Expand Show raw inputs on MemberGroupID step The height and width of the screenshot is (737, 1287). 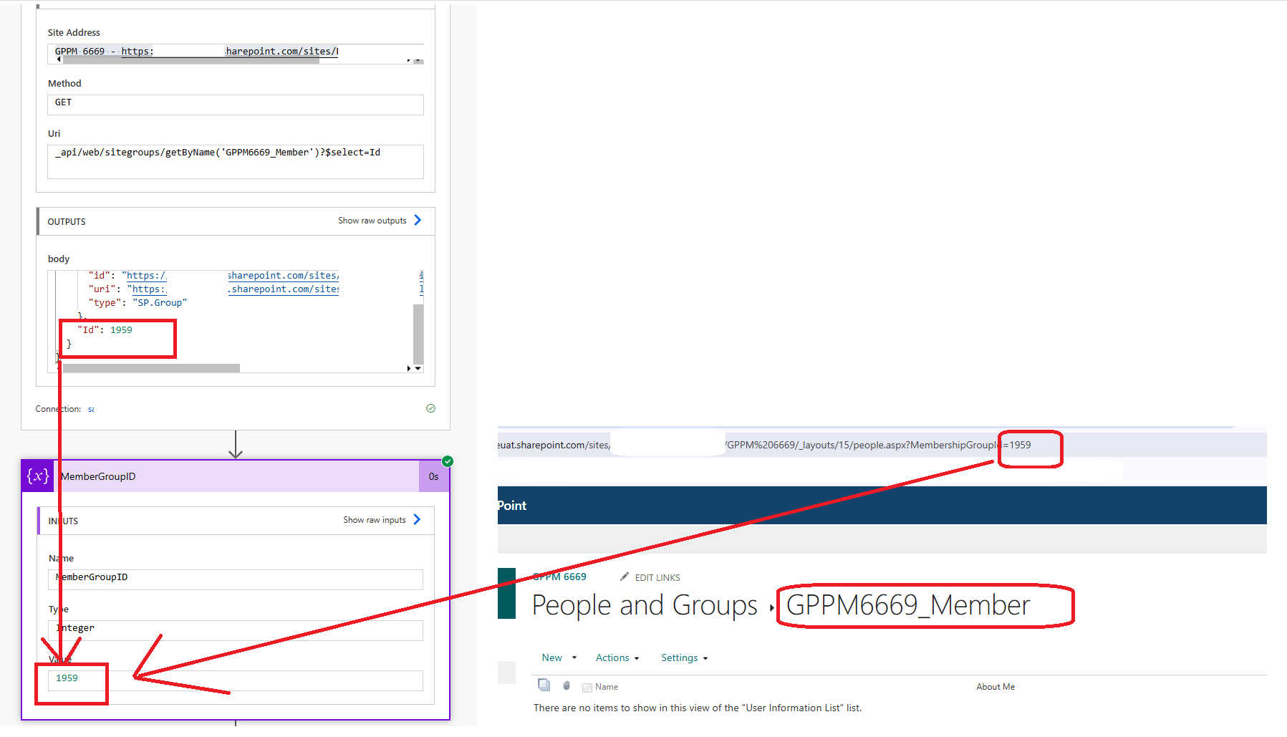[374, 519]
